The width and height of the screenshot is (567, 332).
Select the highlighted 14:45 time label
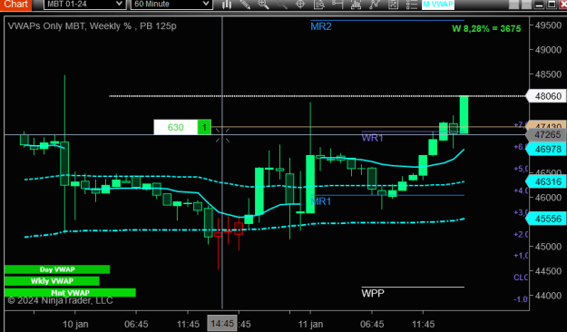click(222, 323)
